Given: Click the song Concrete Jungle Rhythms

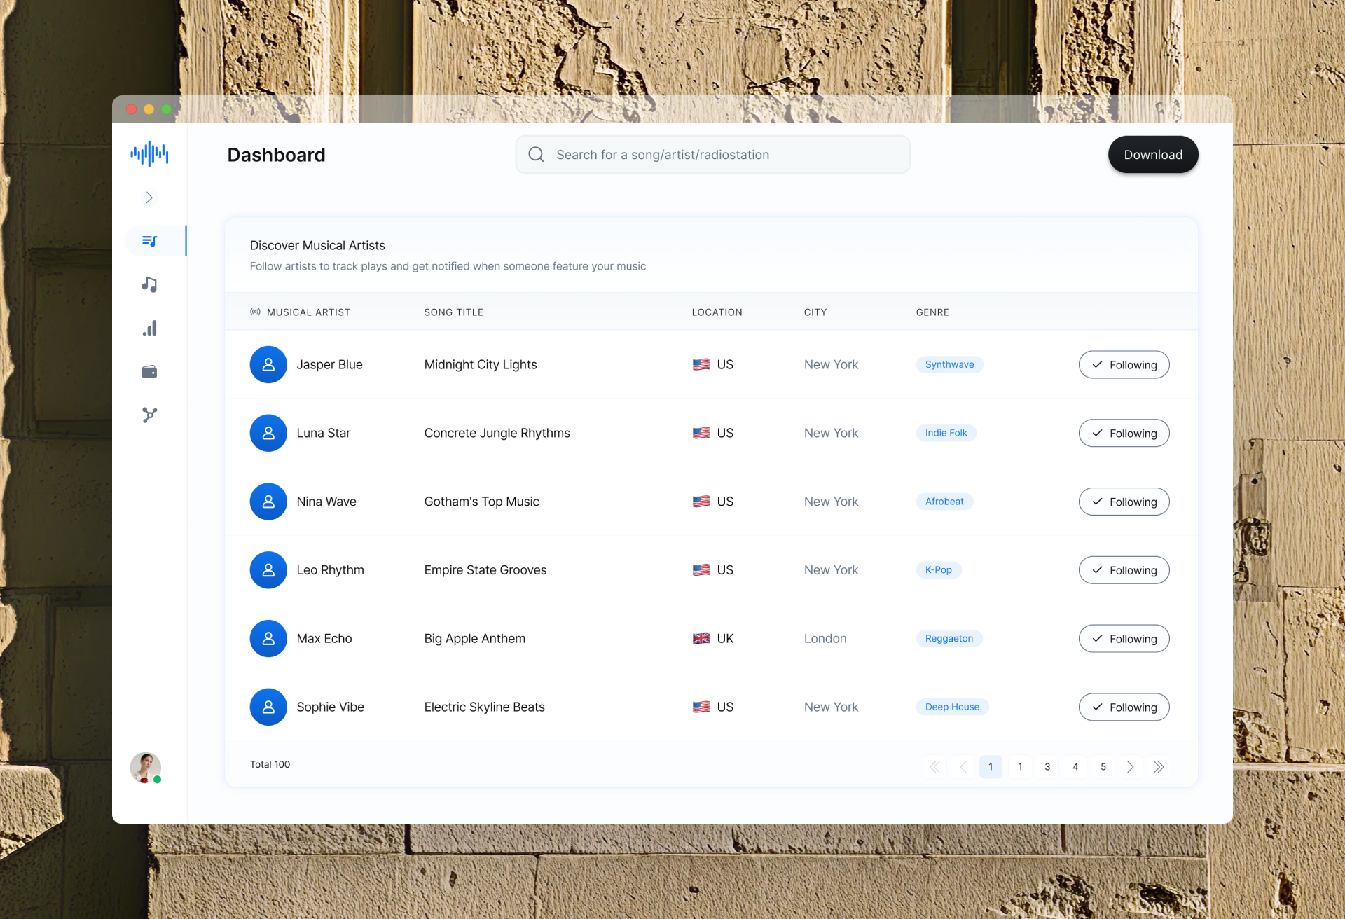Looking at the screenshot, I should [497, 434].
